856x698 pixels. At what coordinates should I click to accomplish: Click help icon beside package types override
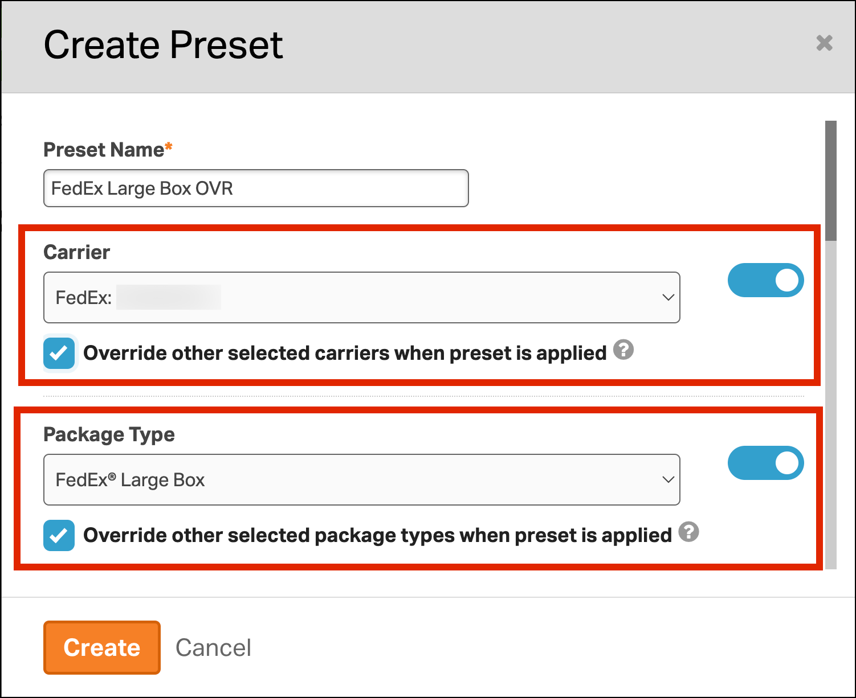click(688, 532)
